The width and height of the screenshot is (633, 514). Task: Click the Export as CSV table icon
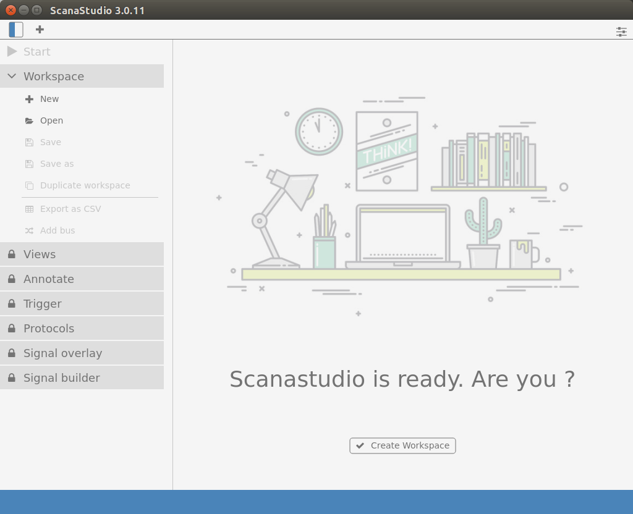29,209
